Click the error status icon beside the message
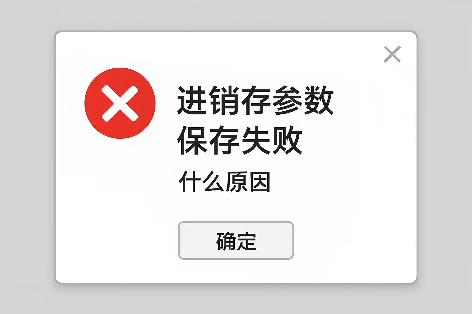472x314 pixels. tap(120, 103)
